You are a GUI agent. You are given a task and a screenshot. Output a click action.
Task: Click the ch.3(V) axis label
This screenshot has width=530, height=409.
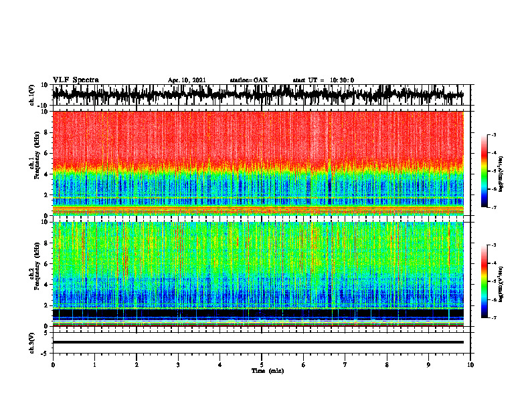point(32,343)
